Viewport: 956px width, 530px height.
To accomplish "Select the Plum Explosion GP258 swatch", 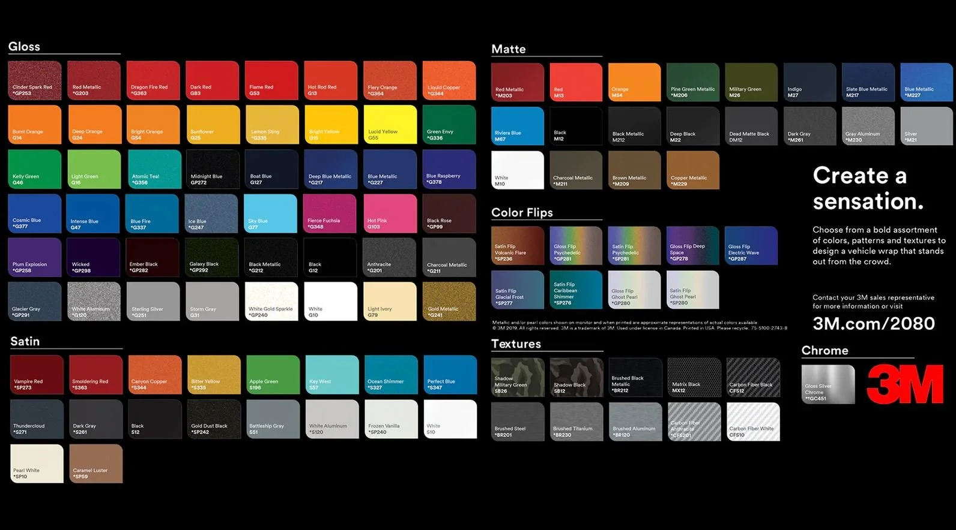I will point(35,257).
